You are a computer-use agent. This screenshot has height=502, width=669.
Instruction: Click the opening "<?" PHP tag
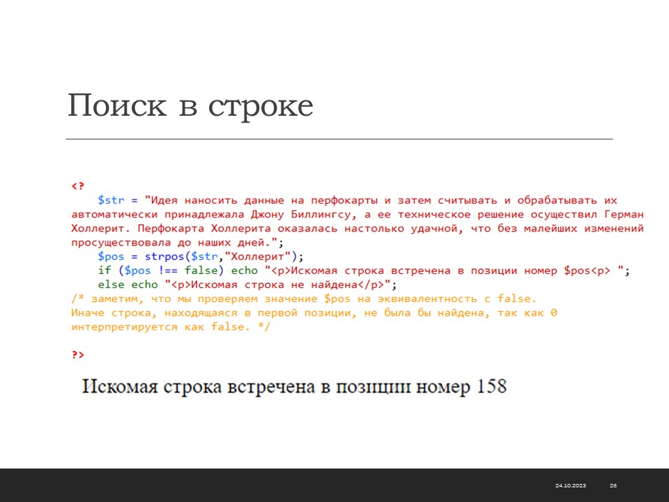(77, 186)
